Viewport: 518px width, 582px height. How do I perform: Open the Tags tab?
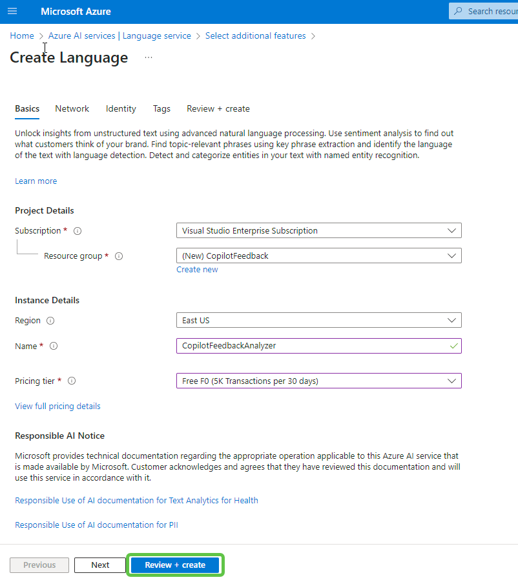(x=161, y=108)
